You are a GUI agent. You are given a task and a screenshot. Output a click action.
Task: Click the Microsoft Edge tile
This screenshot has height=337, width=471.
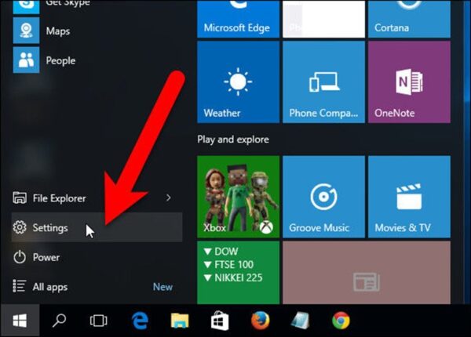point(238,19)
